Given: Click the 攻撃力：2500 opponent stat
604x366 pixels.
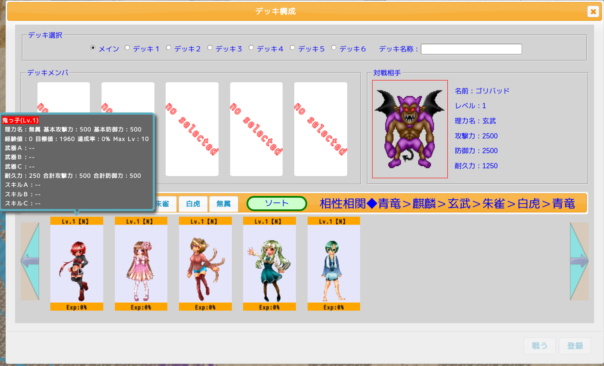Looking at the screenshot, I should coord(476,136).
